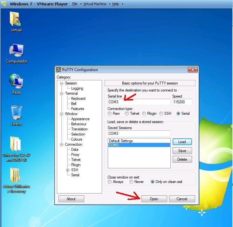Save the current session
Screen dimensions: 233x227
[x=182, y=151]
